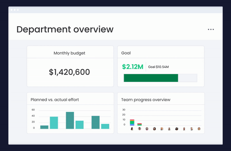Click the short second stacked bar in Team progress

139,124
